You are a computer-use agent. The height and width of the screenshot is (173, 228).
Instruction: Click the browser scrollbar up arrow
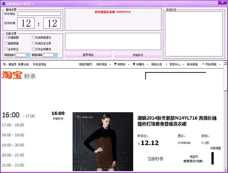click(x=225, y=62)
